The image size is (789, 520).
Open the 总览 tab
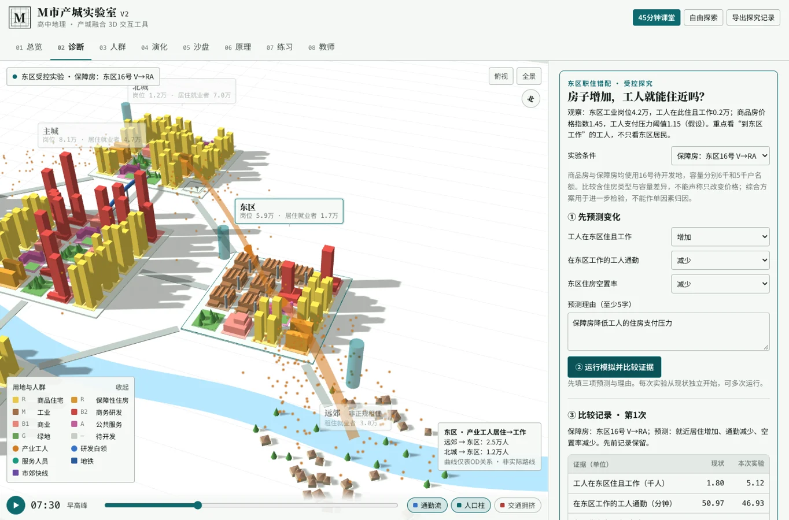pyautogui.click(x=29, y=47)
